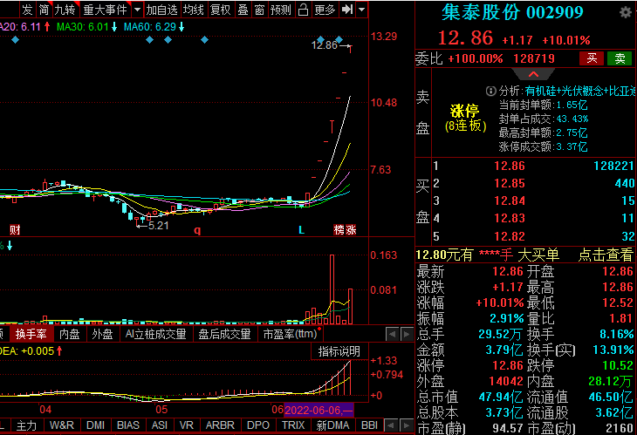637x435 pixels.
Task: Select the 换手率 tab
Action: point(31,334)
